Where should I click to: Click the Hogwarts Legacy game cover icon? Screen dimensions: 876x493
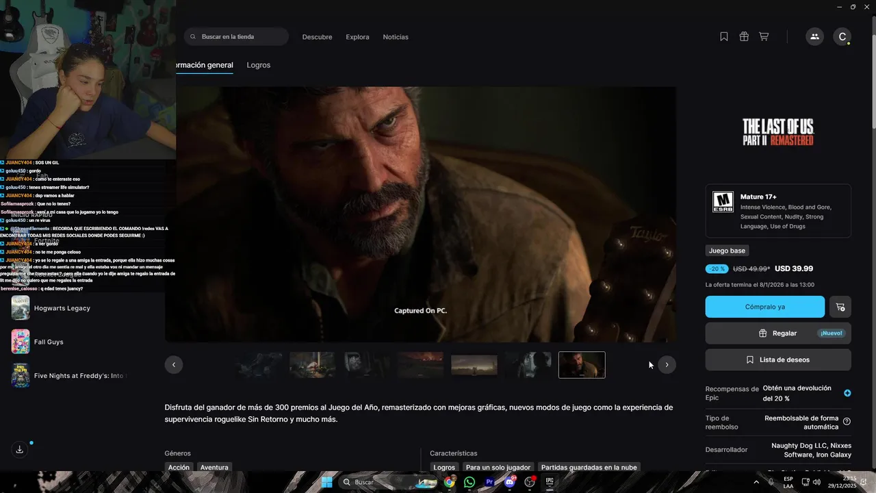point(21,308)
